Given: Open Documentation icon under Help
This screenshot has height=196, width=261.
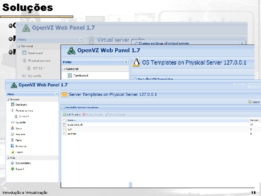Looking at the screenshot, I should [x=12, y=163].
